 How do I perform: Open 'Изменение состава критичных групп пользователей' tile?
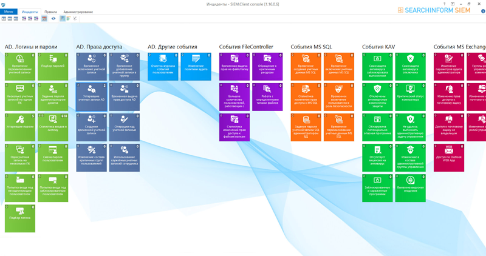pos(92,158)
